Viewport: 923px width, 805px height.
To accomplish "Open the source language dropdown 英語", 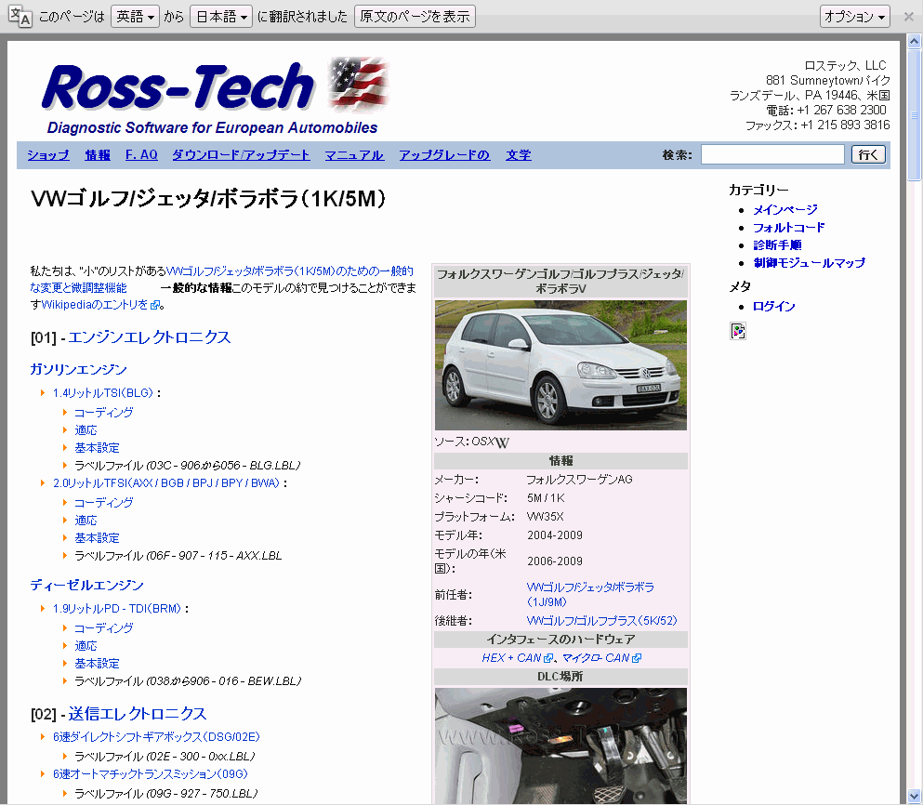I will 135,17.
